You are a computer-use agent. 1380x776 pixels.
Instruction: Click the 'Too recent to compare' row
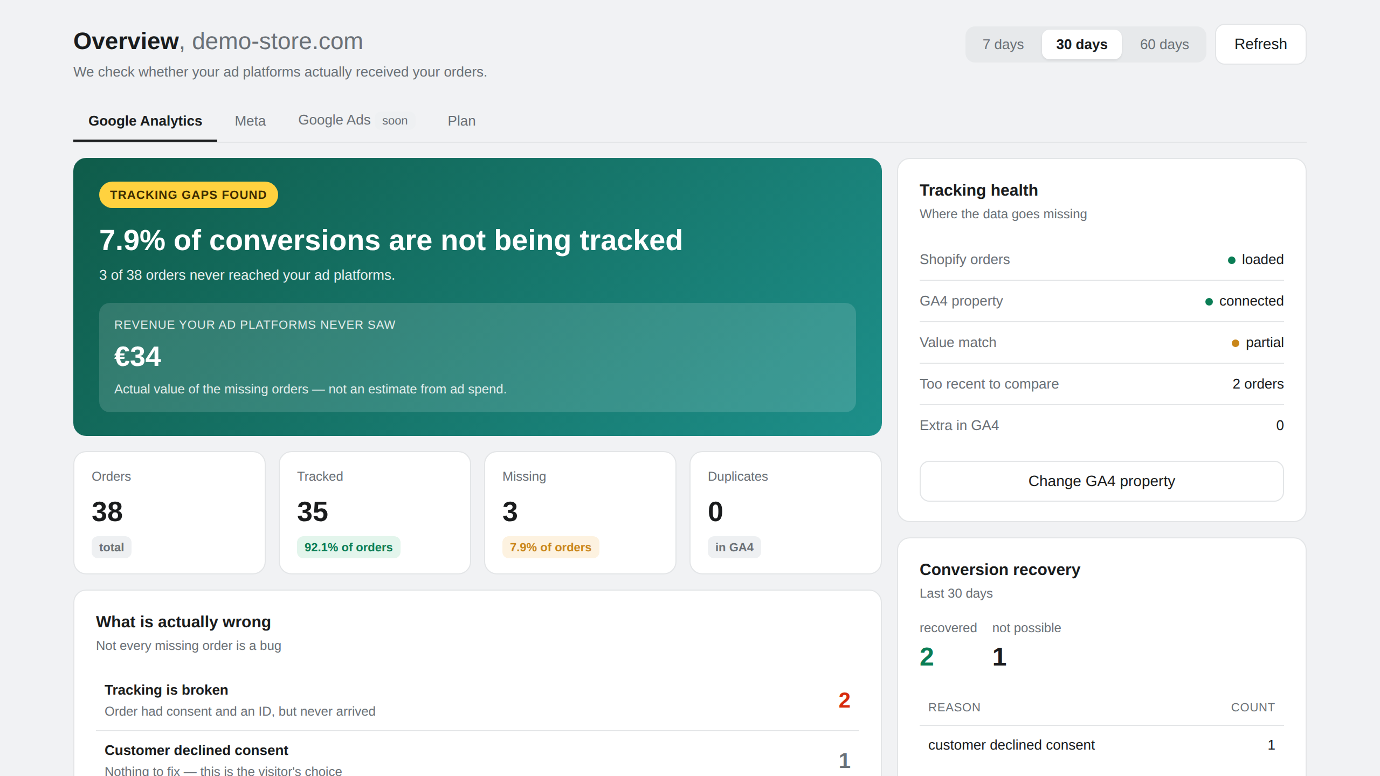1101,384
